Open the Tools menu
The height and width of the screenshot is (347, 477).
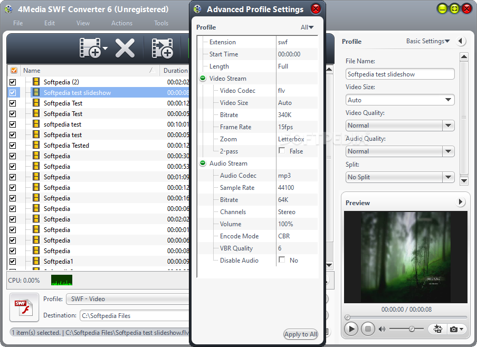[x=161, y=23]
